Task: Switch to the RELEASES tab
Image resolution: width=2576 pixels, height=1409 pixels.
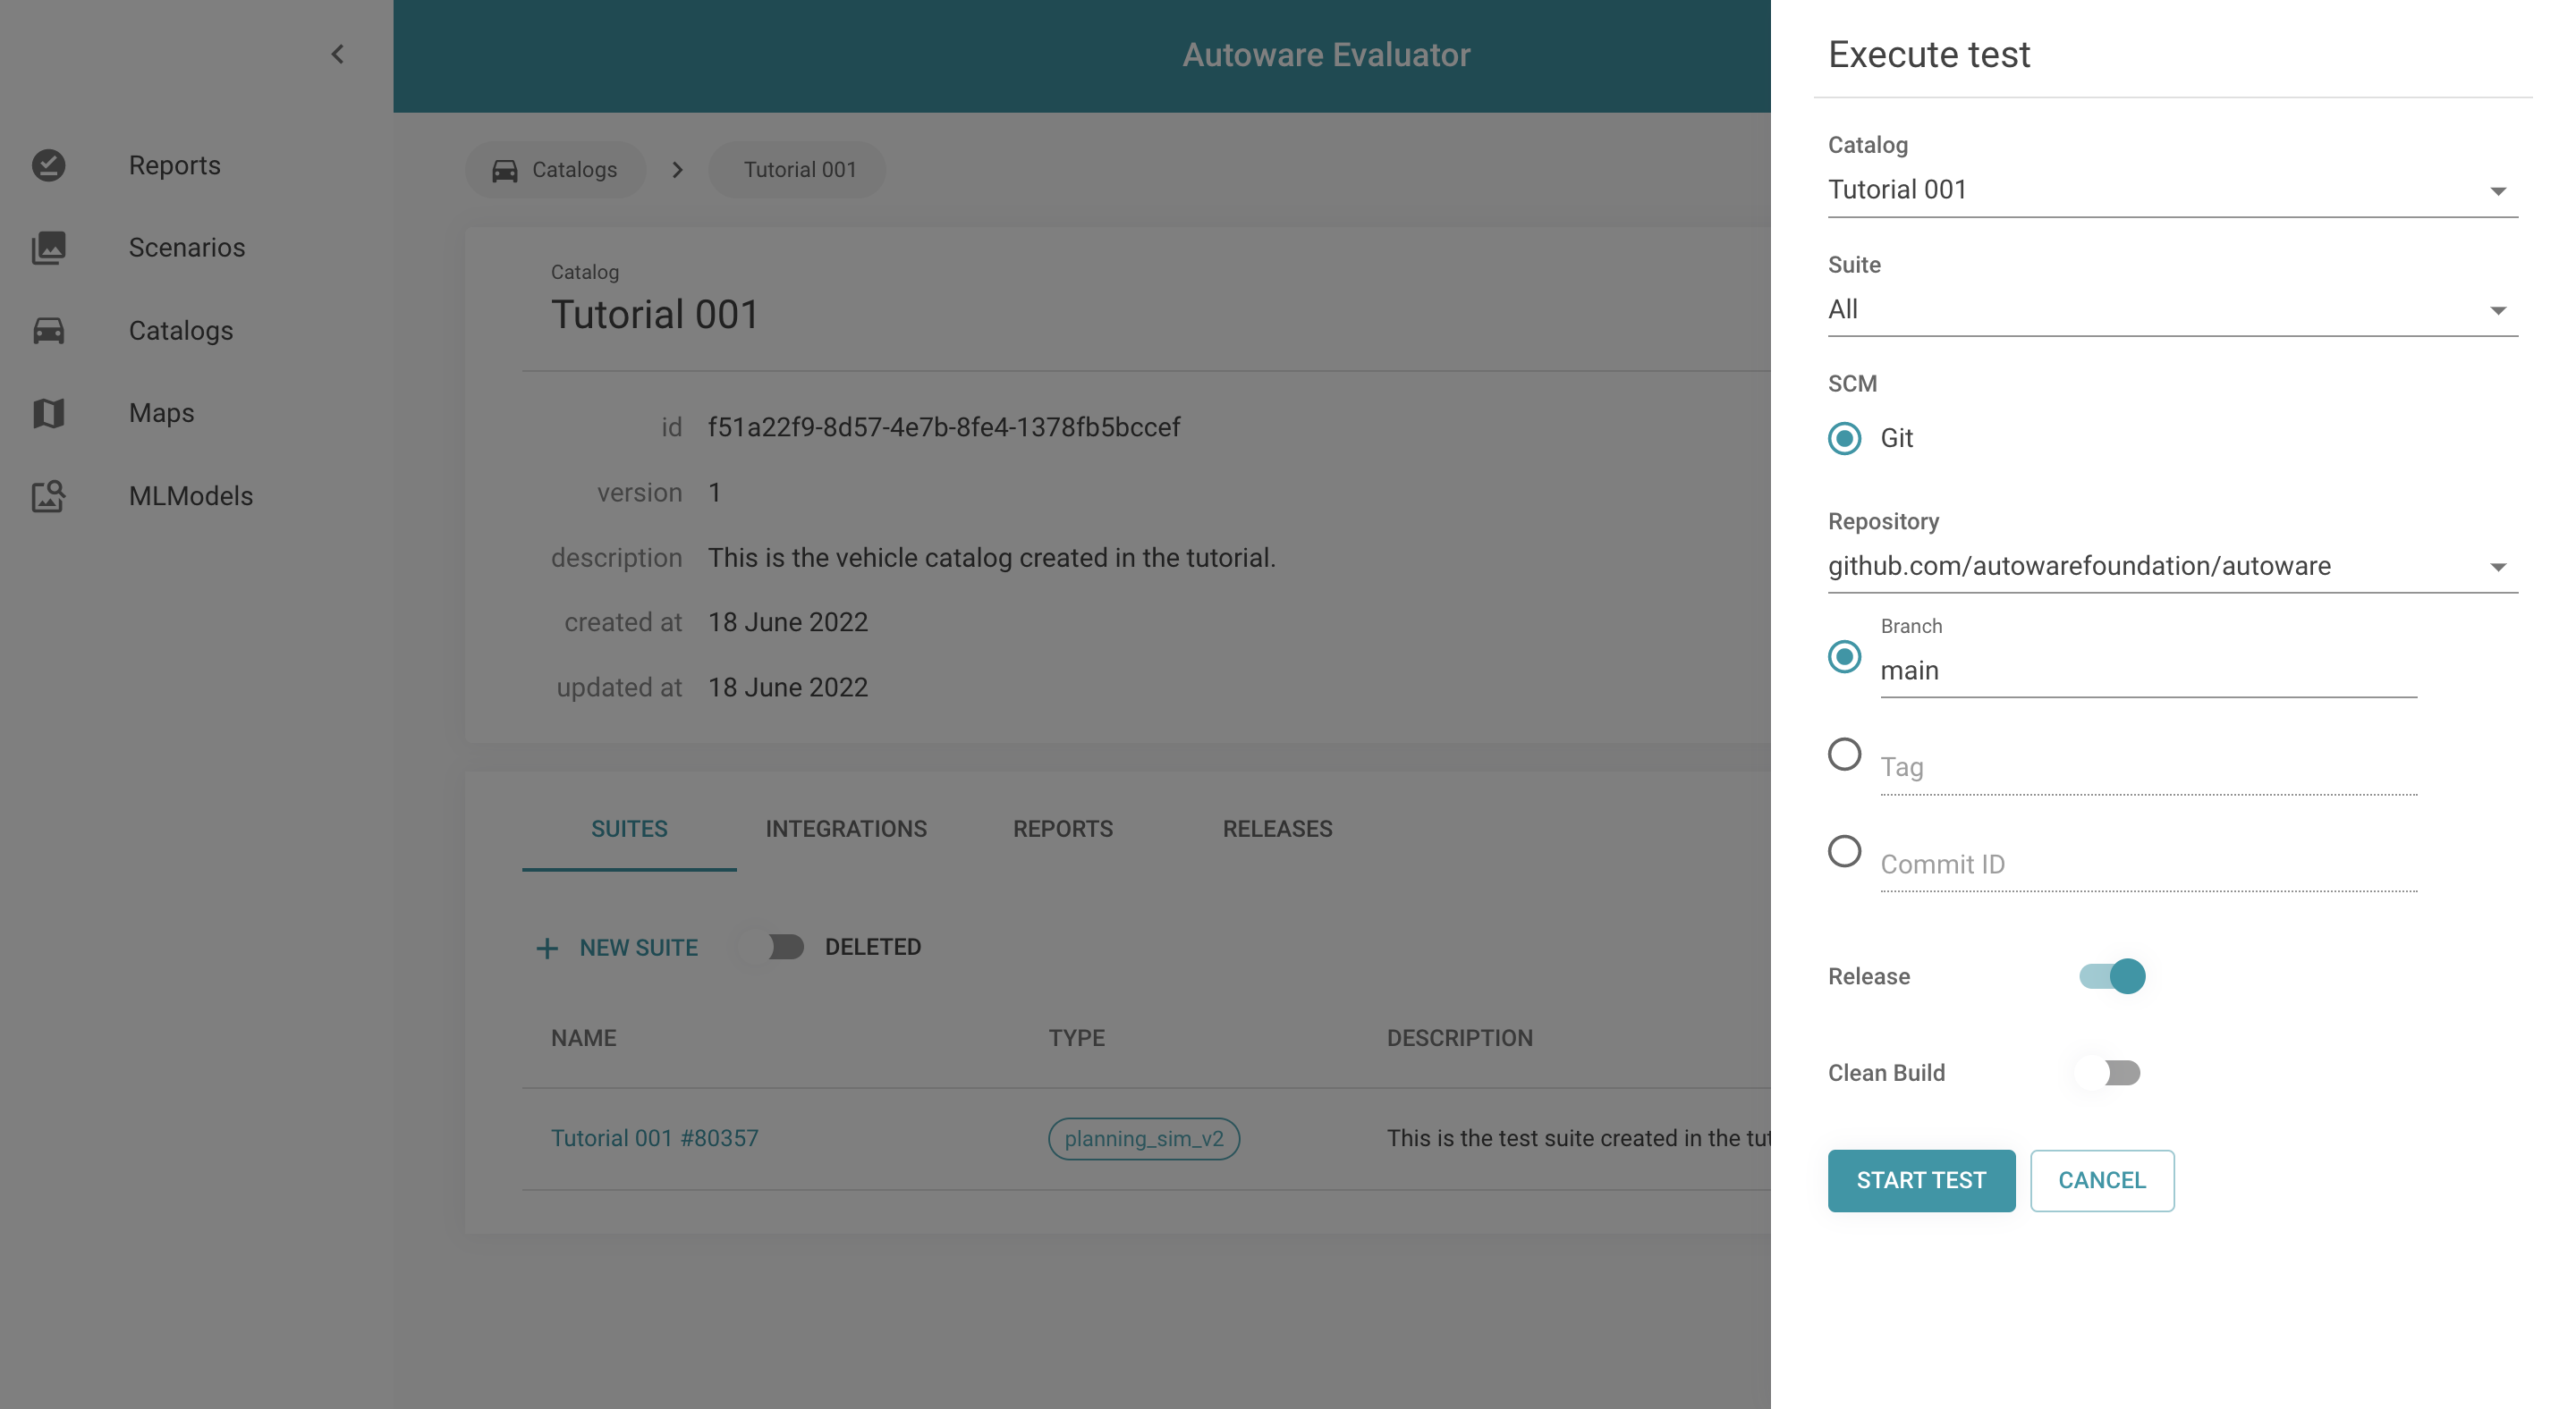Action: pos(1277,829)
